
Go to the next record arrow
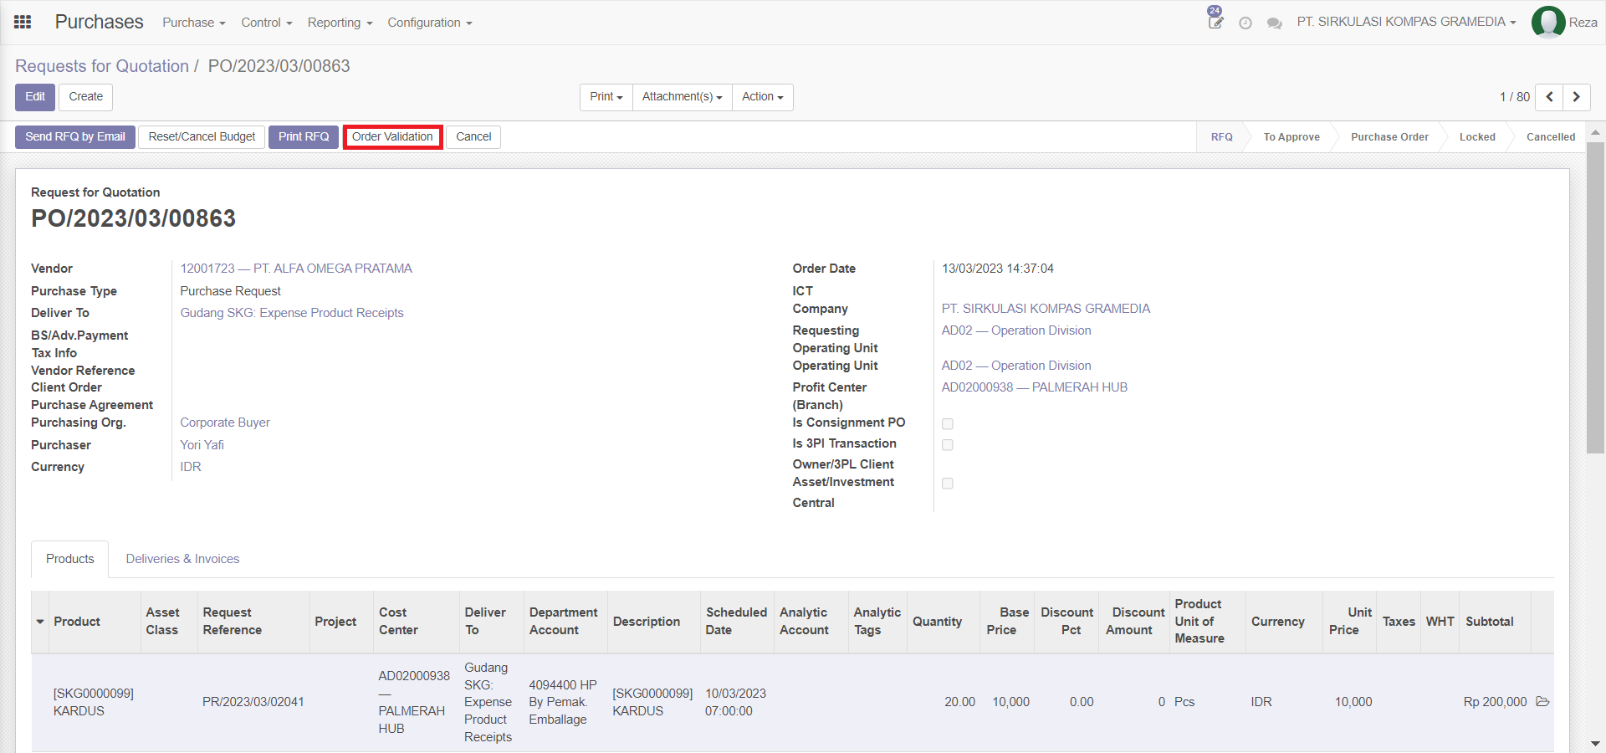(x=1577, y=97)
